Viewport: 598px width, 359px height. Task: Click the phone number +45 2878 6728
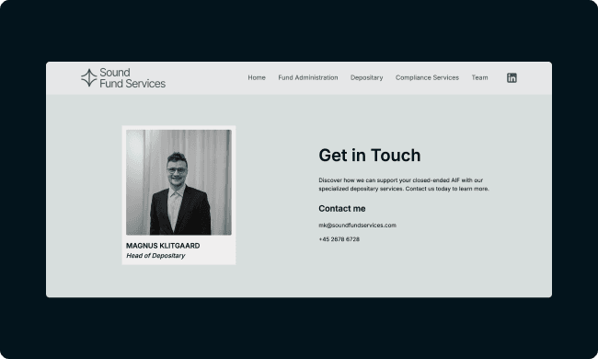point(339,239)
